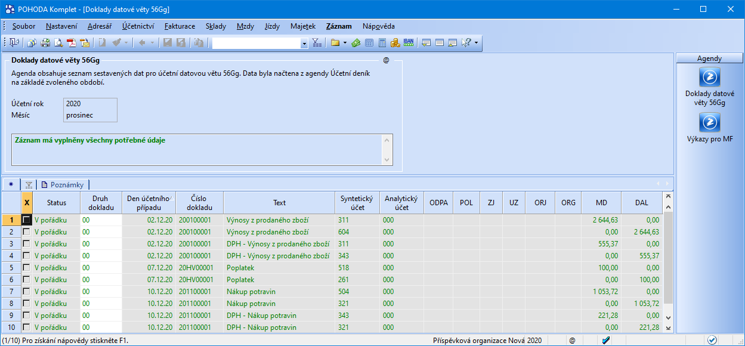Export to PDF using the PDF icon
Viewport: 745px width, 346px height.
click(x=72, y=43)
